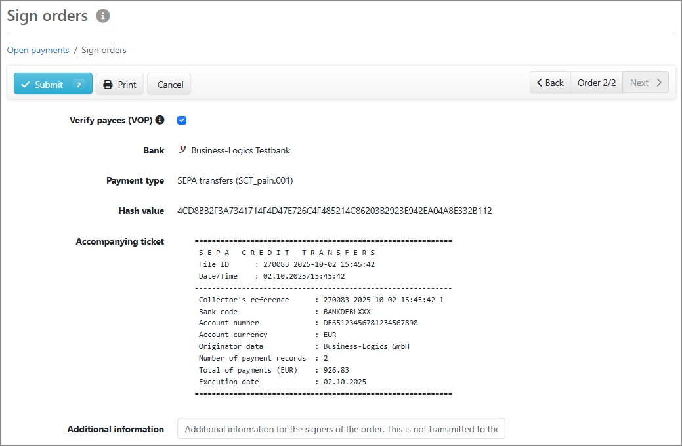Uncheck the Verify payees (VOP) checkbox
This screenshot has width=682, height=446.
[x=182, y=120]
